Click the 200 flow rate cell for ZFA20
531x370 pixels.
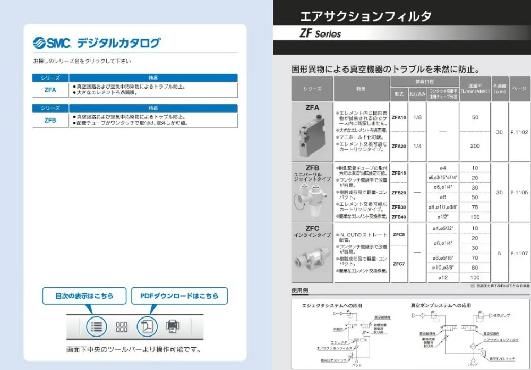(475, 146)
